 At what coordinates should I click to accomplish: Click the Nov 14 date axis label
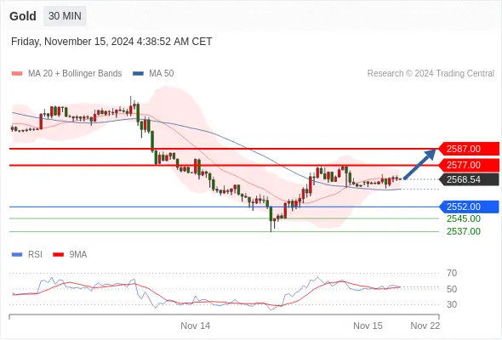coord(196,326)
